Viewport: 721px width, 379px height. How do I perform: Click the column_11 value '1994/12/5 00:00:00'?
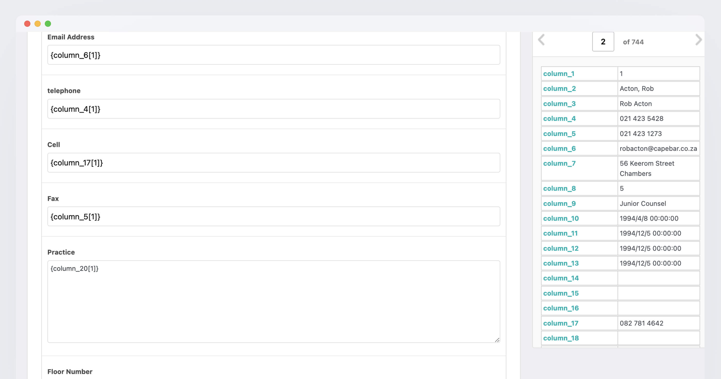[650, 233]
